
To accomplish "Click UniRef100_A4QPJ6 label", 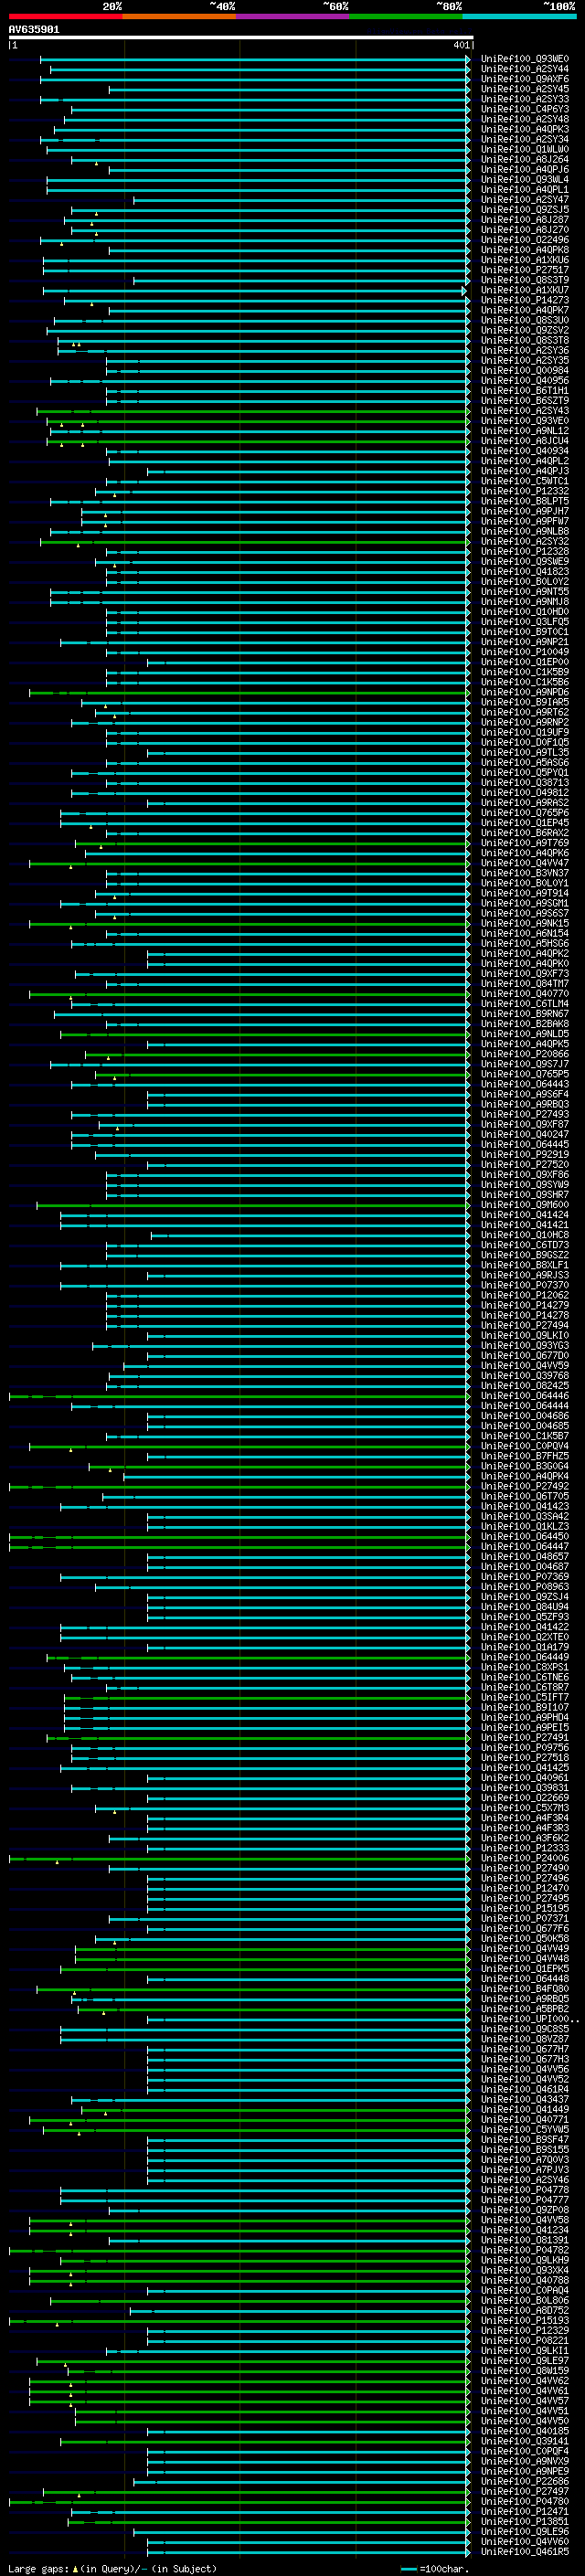I will point(525,170).
